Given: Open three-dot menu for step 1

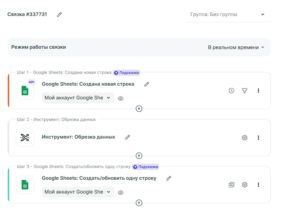Looking at the screenshot, I should point(258,91).
